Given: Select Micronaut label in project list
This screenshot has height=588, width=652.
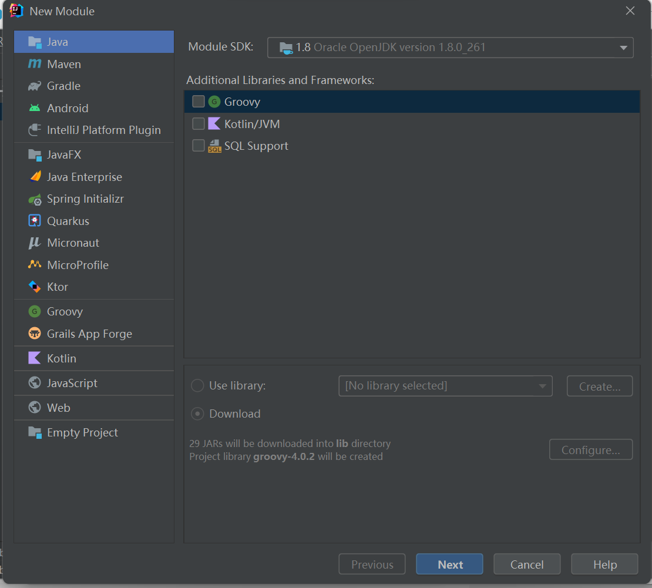Looking at the screenshot, I should [73, 243].
